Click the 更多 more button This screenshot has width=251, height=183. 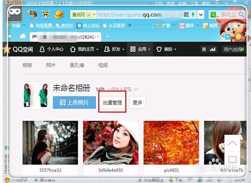[137, 103]
